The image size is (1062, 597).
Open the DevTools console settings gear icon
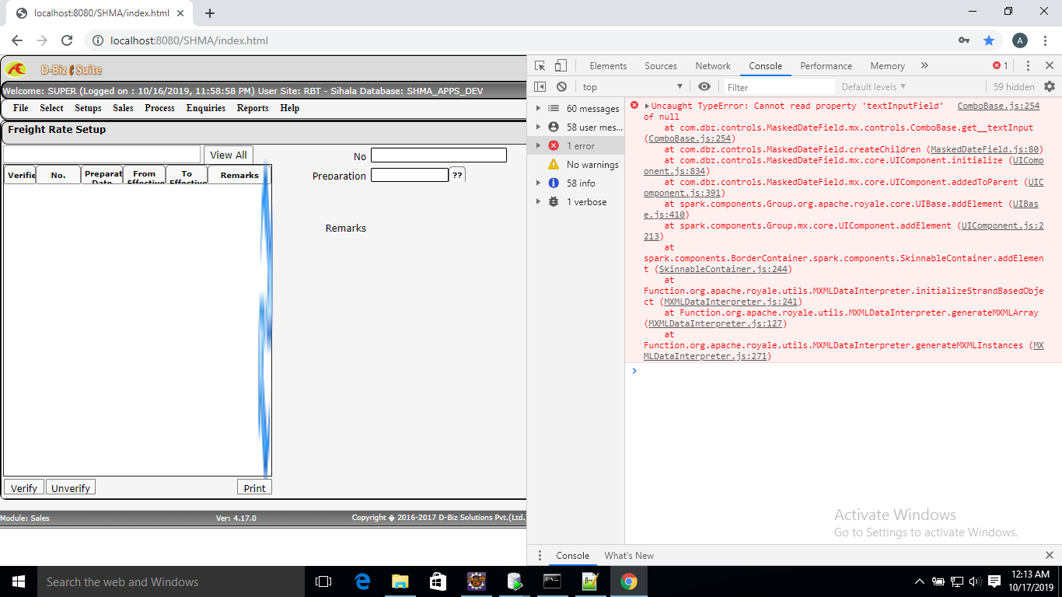pos(1049,86)
